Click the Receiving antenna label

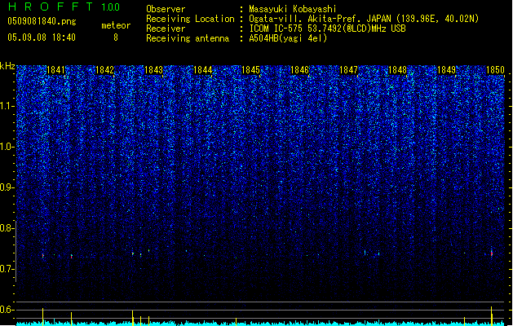click(188, 38)
